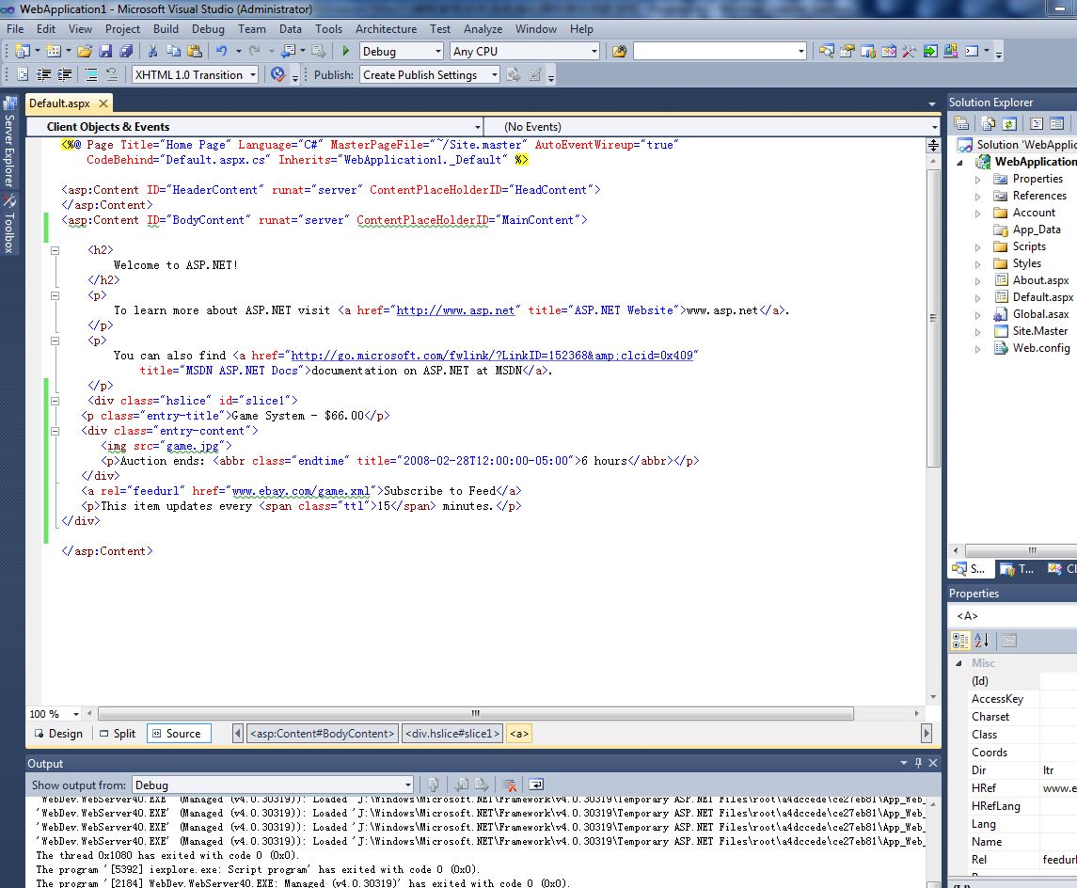Open the Build menu
Screen dimensions: 1077x888
166,29
